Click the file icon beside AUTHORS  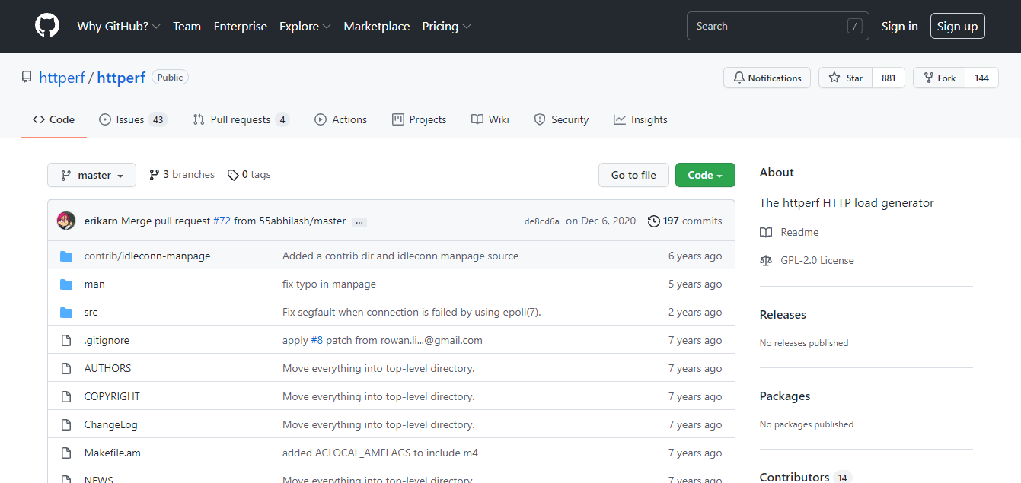click(x=66, y=368)
